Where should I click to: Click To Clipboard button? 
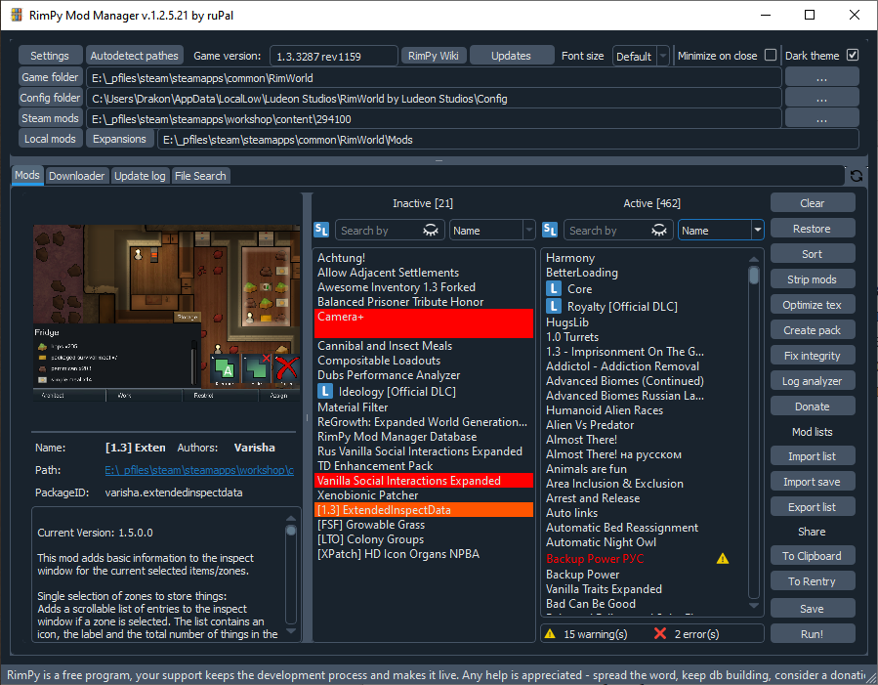812,556
